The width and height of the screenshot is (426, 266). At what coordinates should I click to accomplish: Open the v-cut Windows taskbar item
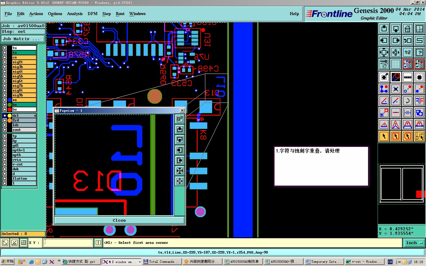coord(364,262)
